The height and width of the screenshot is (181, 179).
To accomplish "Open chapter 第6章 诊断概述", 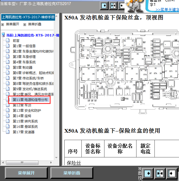I will 33,73.
